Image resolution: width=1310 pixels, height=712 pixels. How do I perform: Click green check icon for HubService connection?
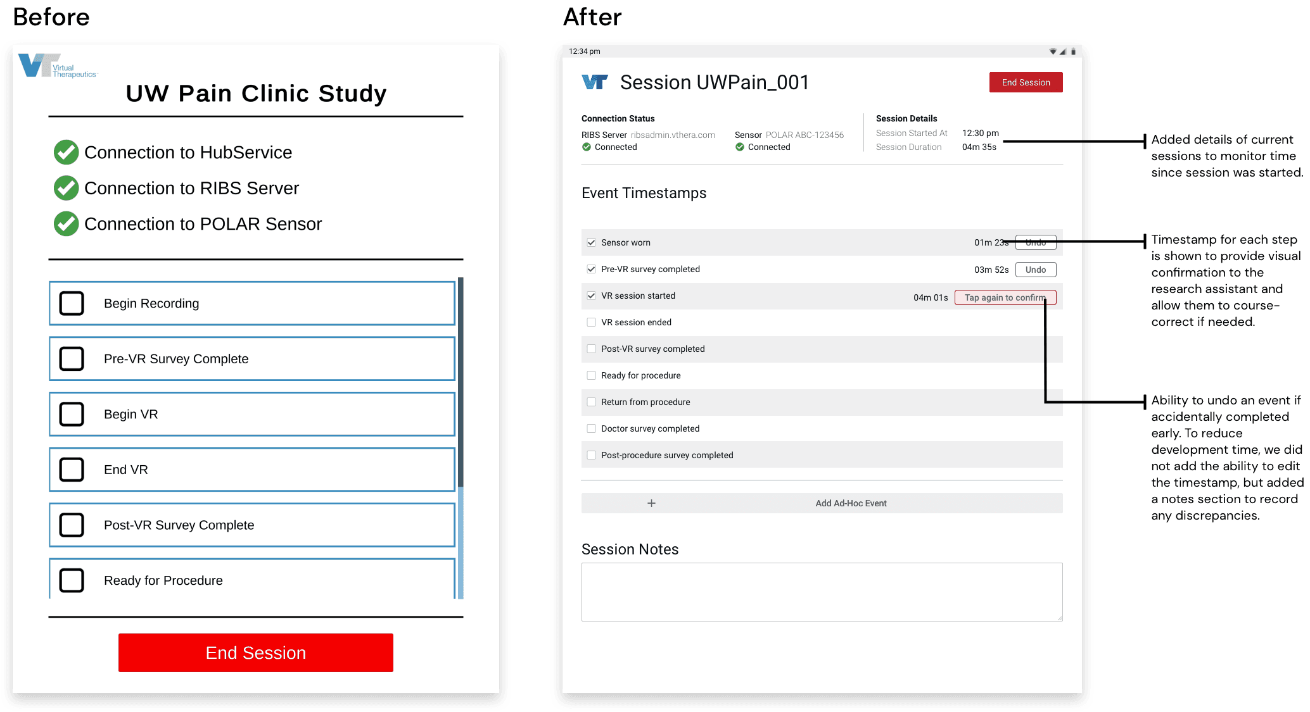point(66,152)
